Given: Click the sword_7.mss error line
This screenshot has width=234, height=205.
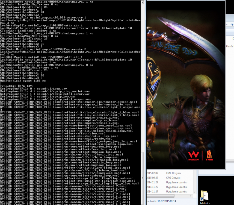Looking at the screenshot, I should (63, 186).
